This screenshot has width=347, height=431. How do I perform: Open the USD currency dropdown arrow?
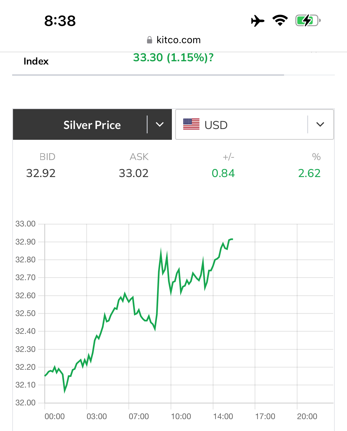(x=320, y=124)
